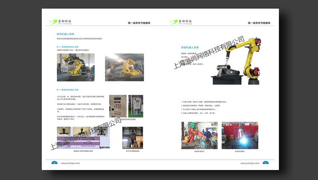Open www.yiliukeji.com link on right footer
The width and height of the screenshot is (318, 180).
tap(250, 163)
